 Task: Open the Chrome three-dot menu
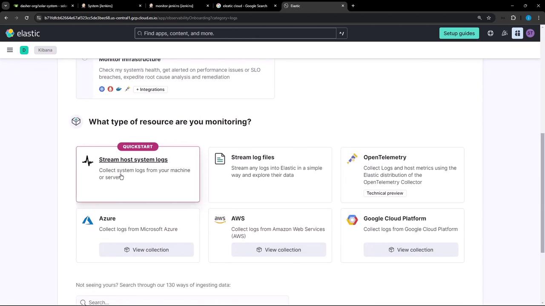(539, 18)
